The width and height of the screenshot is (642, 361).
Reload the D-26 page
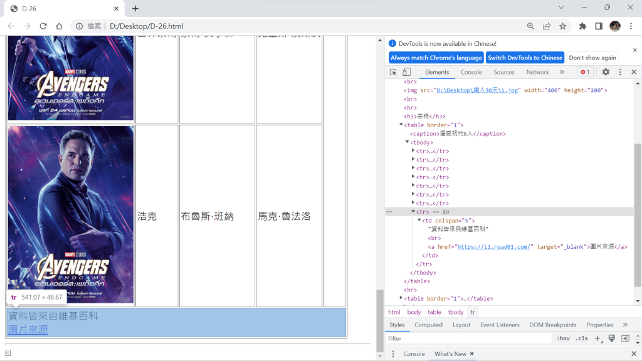pyautogui.click(x=43, y=26)
